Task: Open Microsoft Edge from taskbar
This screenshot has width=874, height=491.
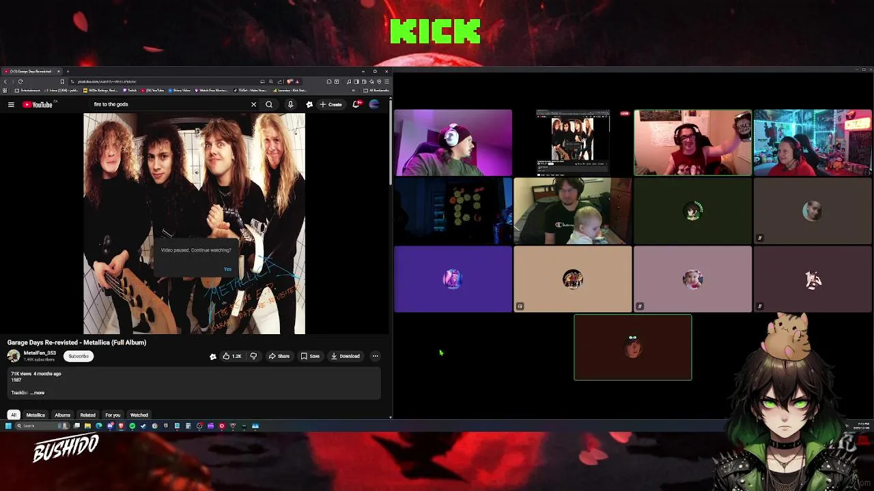Action: click(x=98, y=426)
